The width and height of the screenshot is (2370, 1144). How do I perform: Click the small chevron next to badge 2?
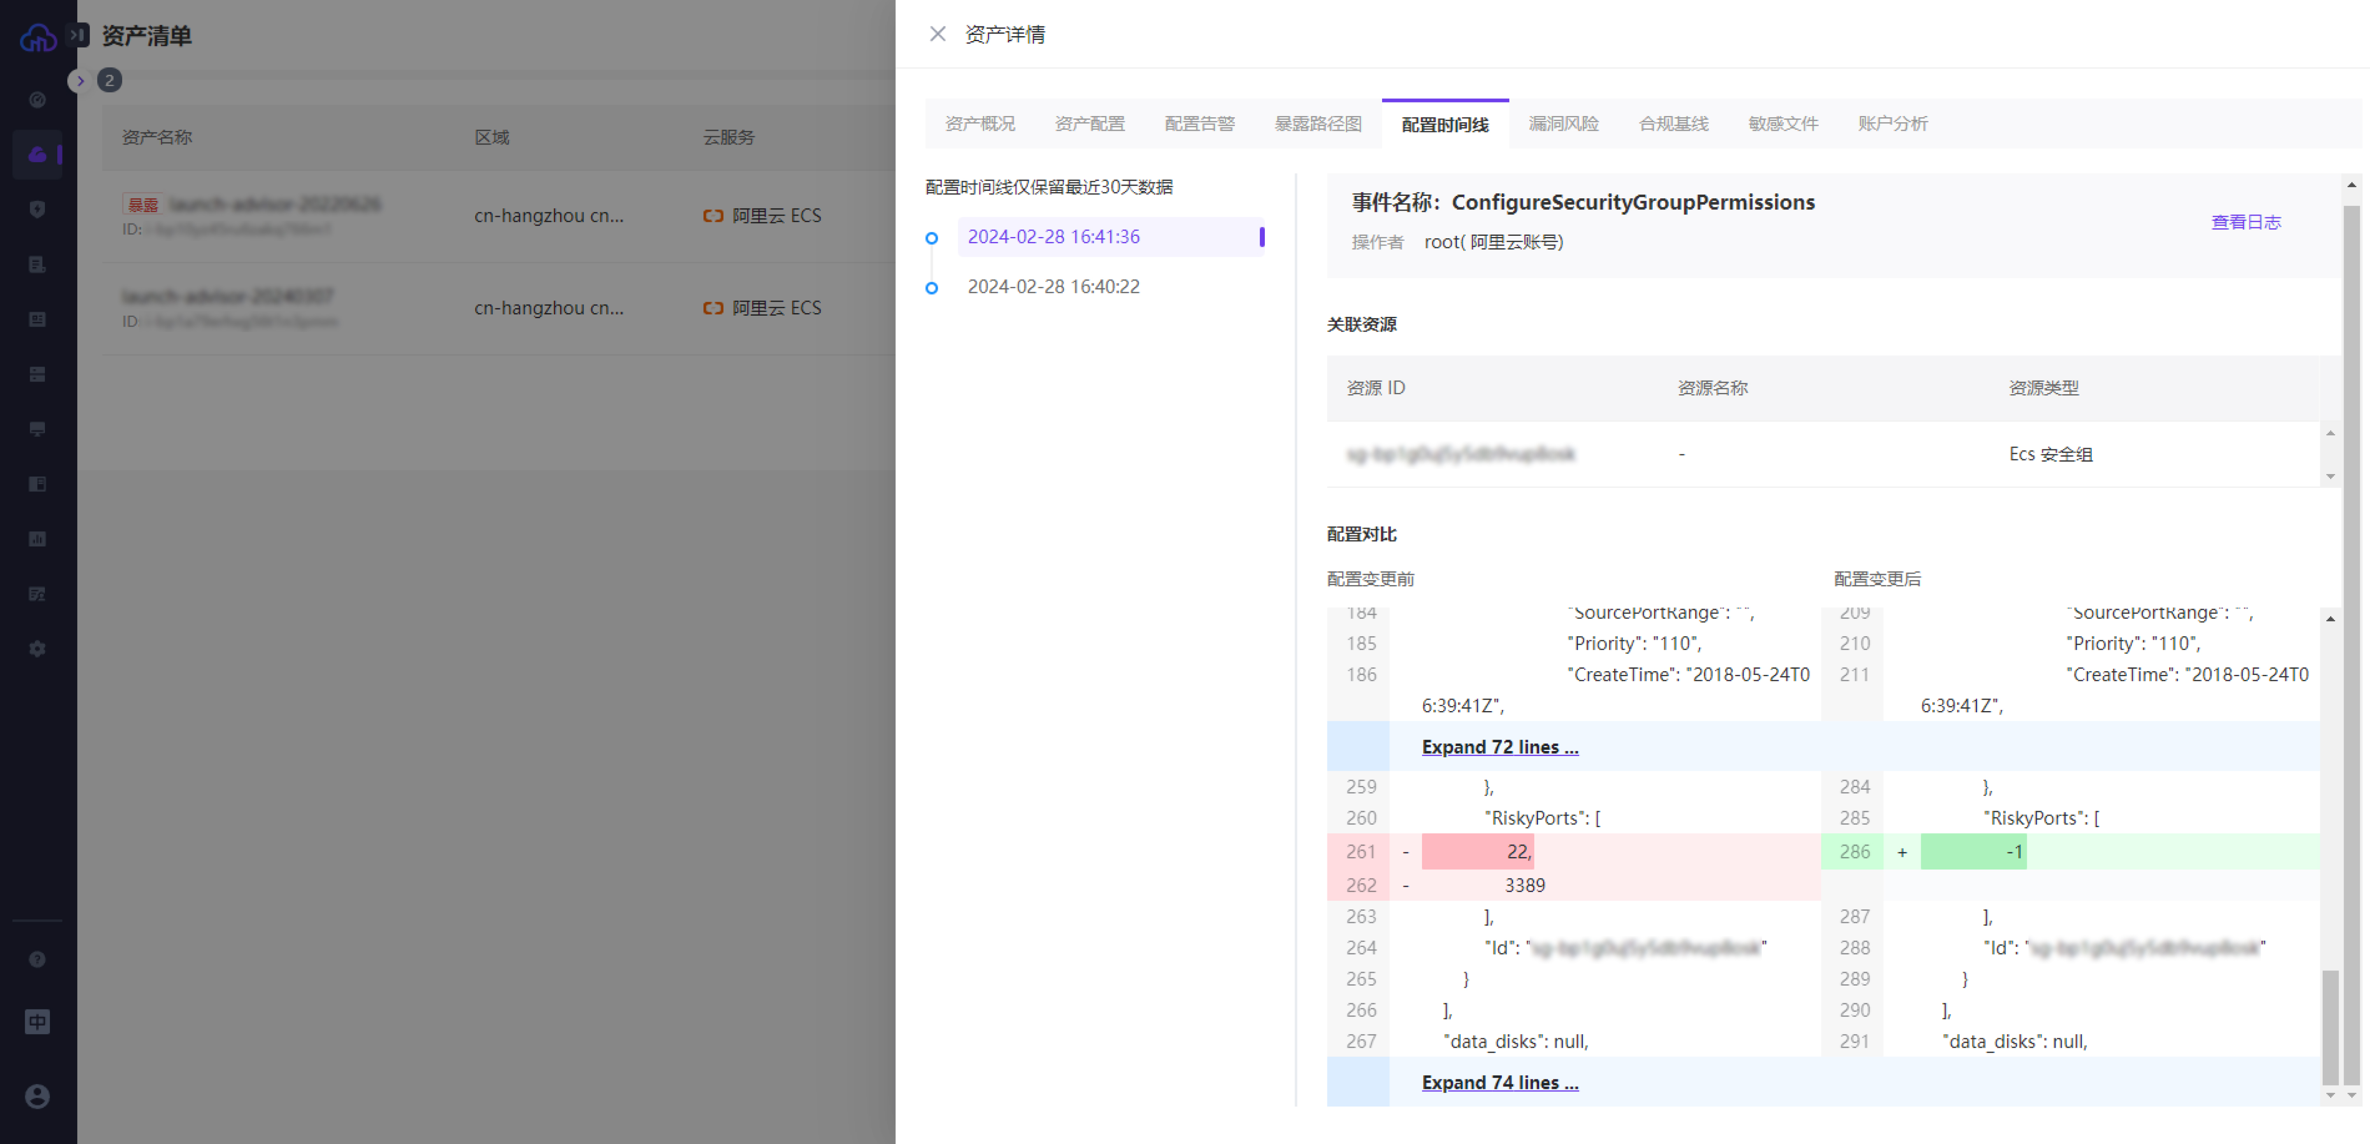pos(80,80)
